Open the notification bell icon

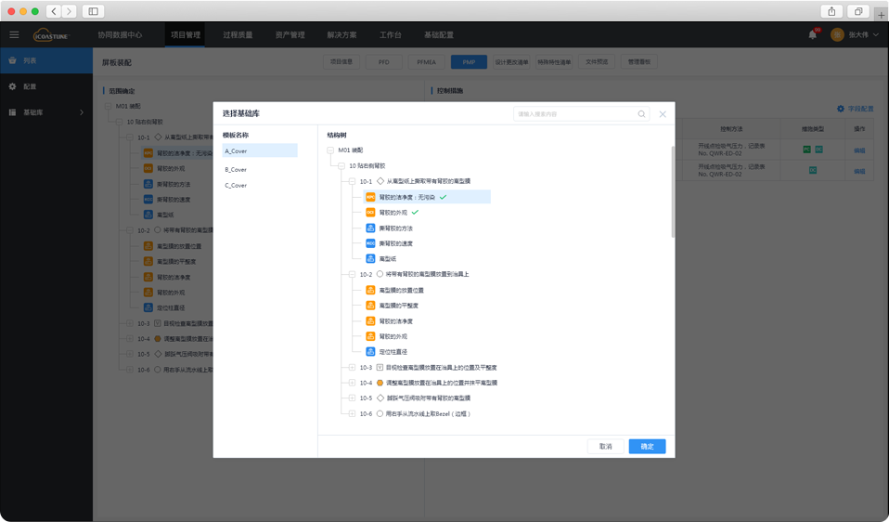click(x=813, y=34)
